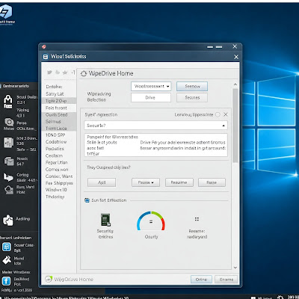Click the scrollbar up arrow in main panel
This screenshot has height=299, width=299.
click(235, 84)
